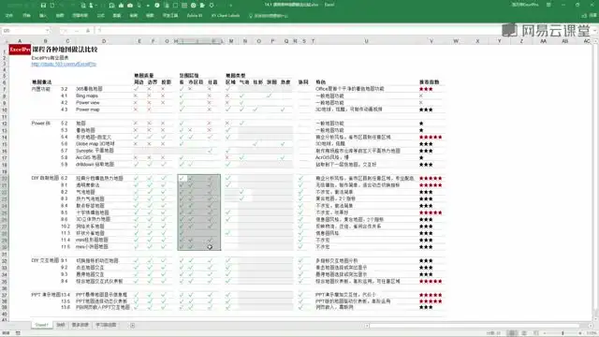Click the "Bing maps" cell
Viewport: 599px width, 337px height.
coord(87,95)
